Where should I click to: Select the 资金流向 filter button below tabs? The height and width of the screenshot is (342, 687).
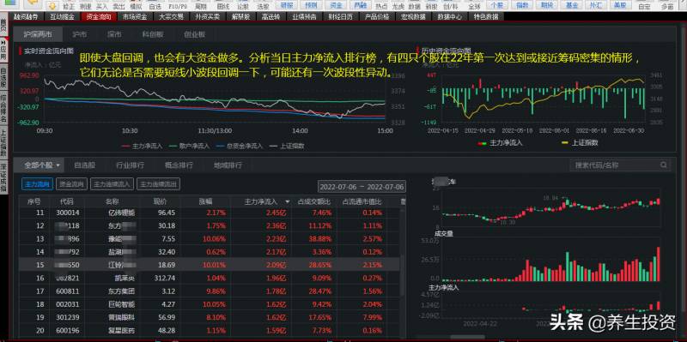coord(72,184)
